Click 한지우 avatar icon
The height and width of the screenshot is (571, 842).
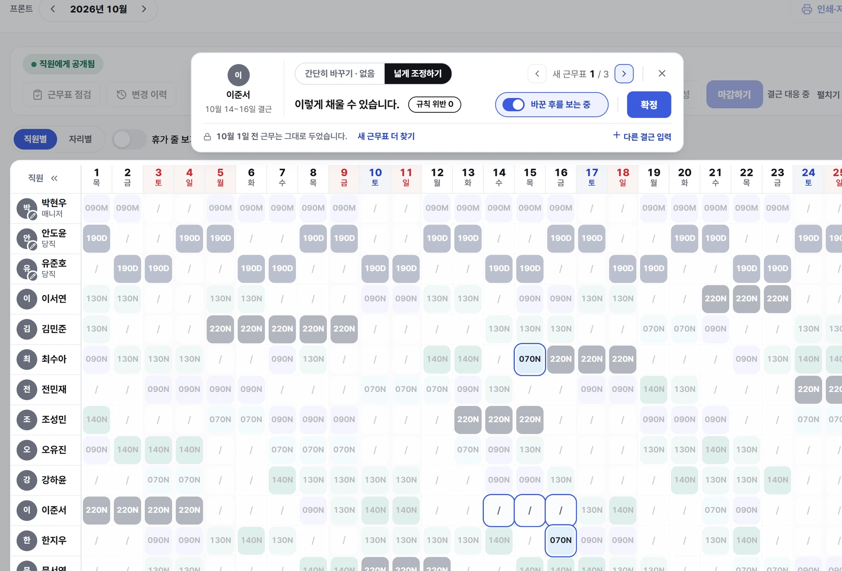click(x=26, y=540)
